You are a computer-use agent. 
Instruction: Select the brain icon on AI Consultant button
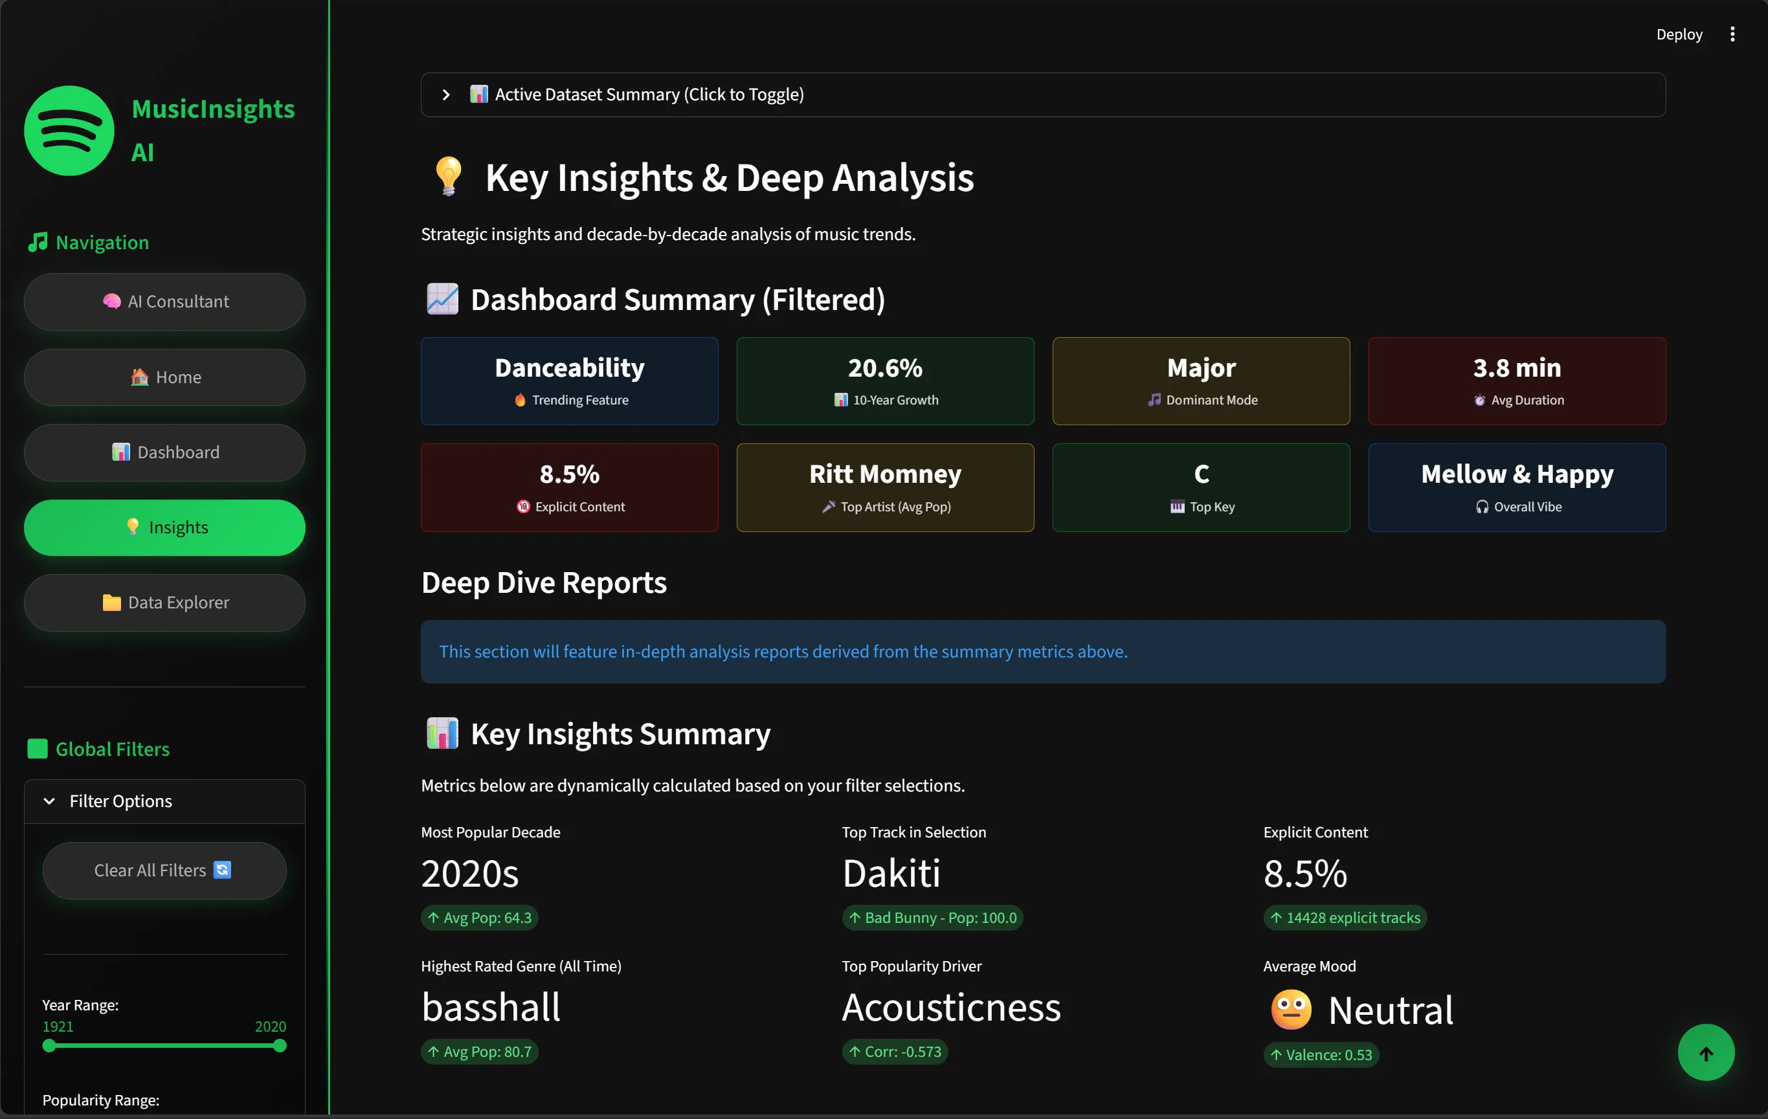pos(111,301)
